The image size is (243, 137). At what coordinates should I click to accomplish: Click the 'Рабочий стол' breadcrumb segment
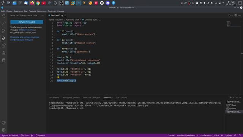coord(73,20)
